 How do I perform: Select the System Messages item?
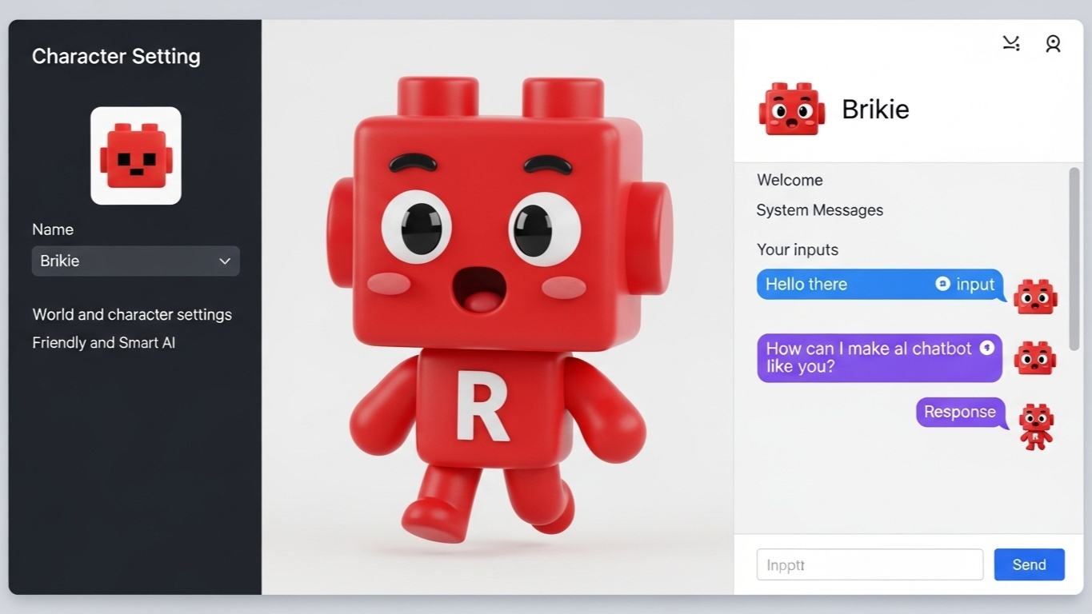pyautogui.click(x=819, y=210)
